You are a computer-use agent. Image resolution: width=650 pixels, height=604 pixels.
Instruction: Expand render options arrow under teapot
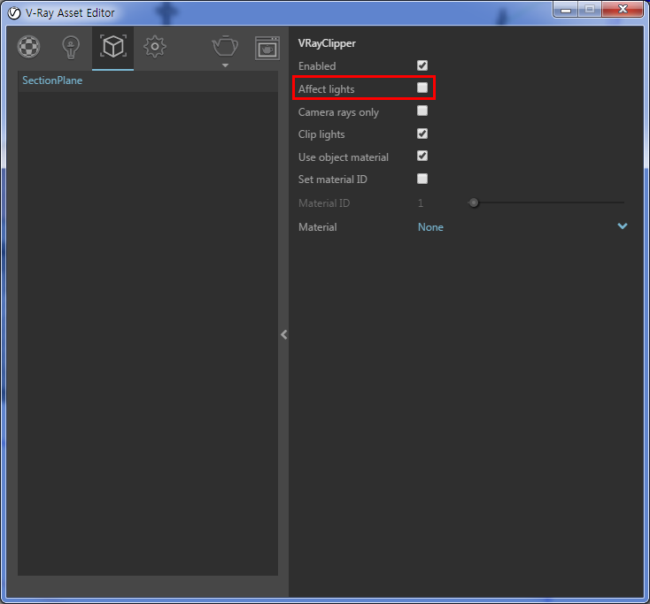tap(225, 65)
